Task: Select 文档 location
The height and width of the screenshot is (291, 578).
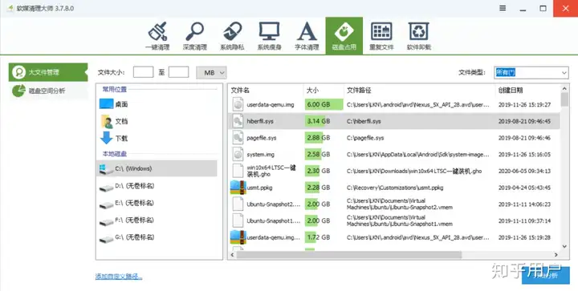Action: click(157, 121)
